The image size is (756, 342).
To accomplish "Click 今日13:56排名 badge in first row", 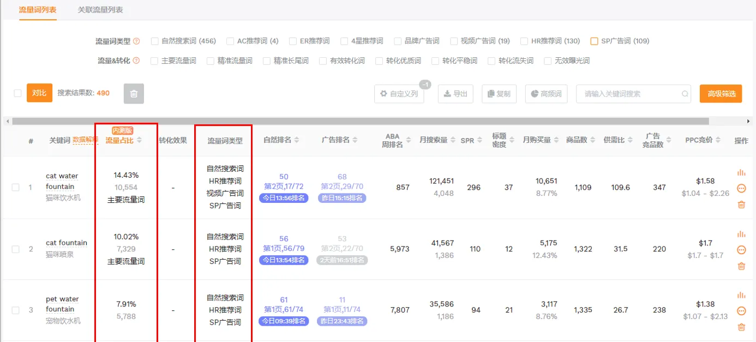I will click(x=284, y=199).
